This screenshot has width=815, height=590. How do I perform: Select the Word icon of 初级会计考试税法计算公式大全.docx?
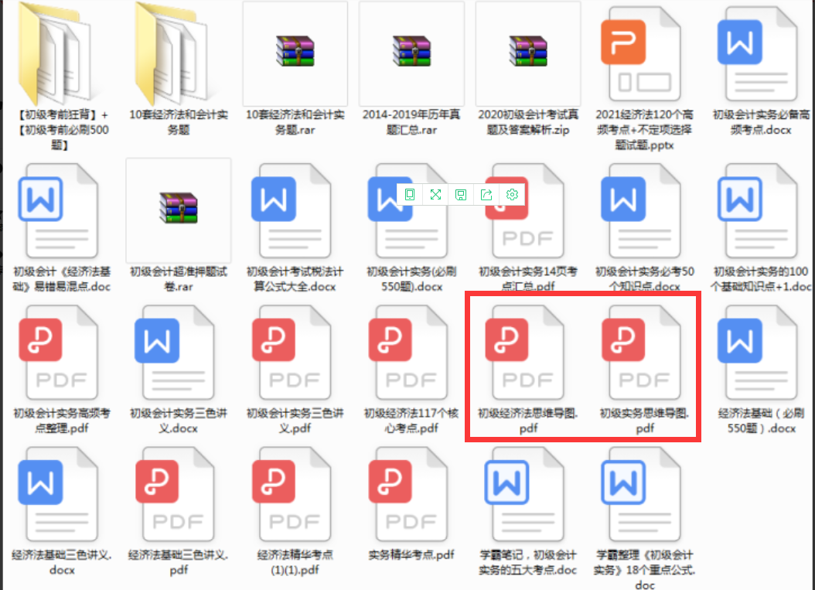(x=291, y=210)
